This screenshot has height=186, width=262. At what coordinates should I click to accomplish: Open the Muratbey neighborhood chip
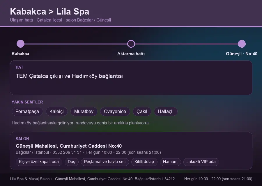pos(84,111)
